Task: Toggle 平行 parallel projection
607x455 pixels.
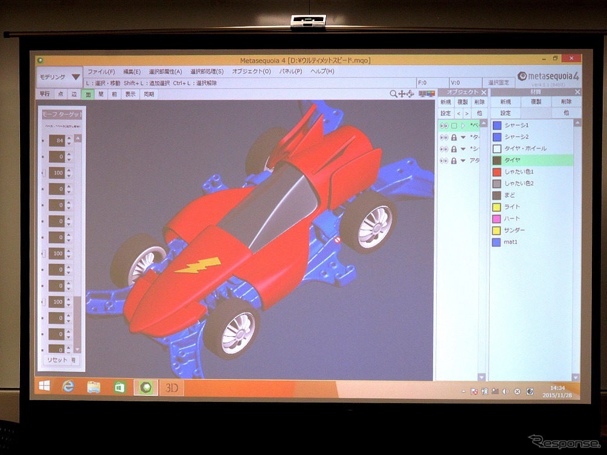Action: pos(45,94)
